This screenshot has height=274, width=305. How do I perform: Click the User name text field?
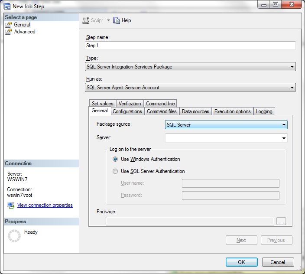(230, 183)
